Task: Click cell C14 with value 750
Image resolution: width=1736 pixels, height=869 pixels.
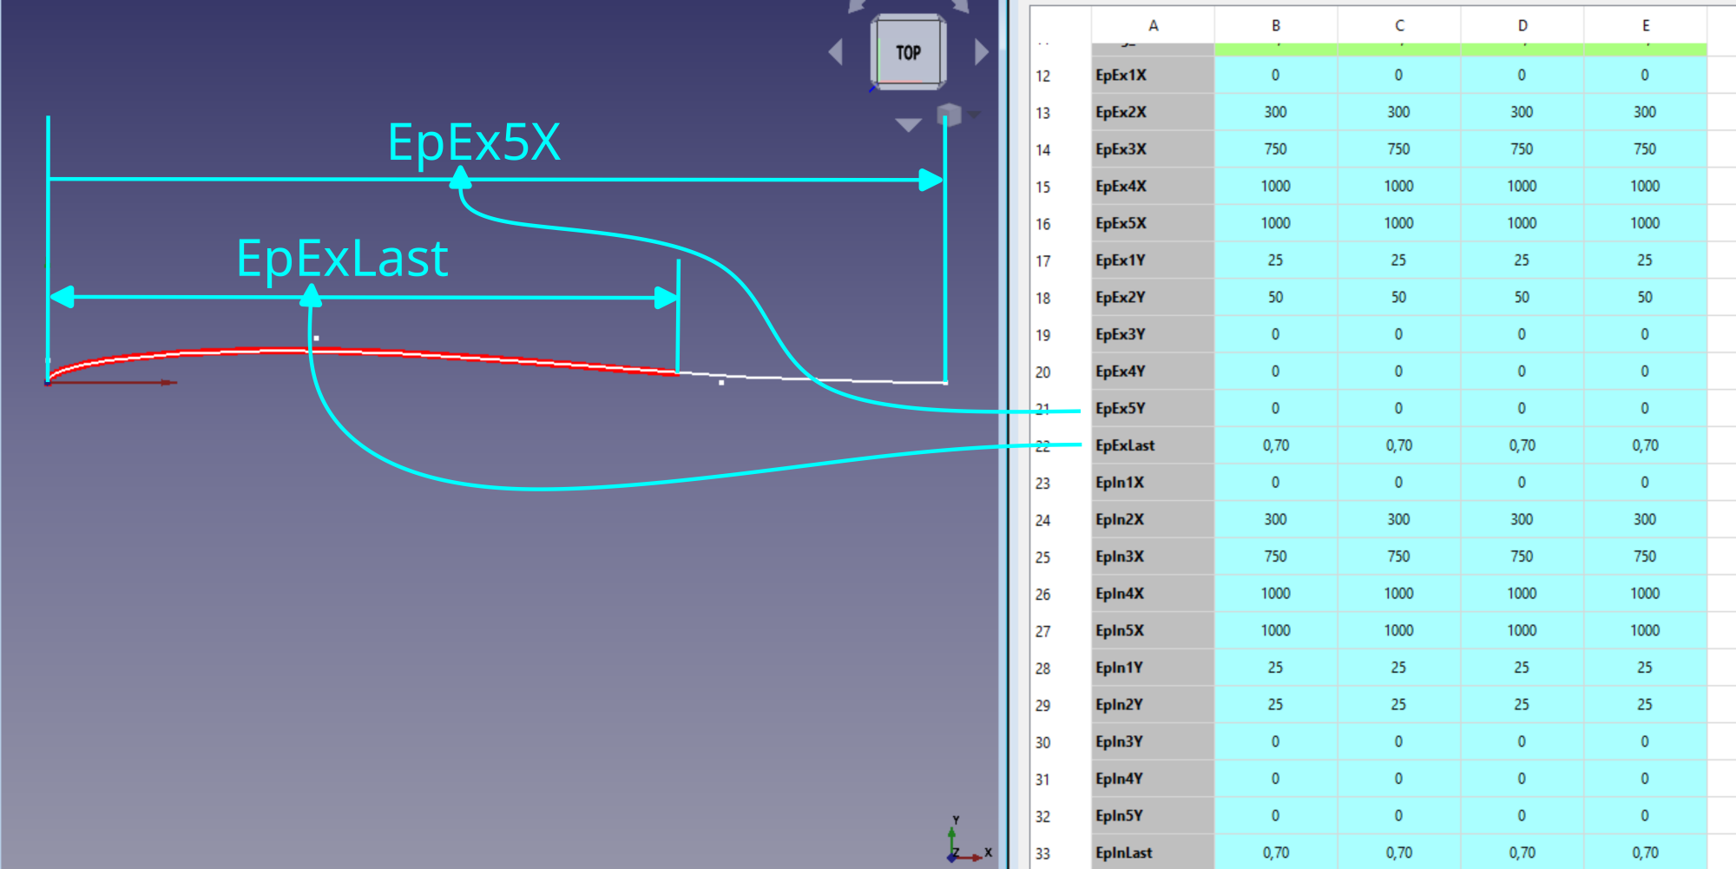Action: 1398,149
